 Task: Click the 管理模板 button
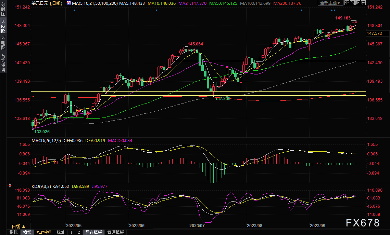pyautogui.click(x=116, y=232)
